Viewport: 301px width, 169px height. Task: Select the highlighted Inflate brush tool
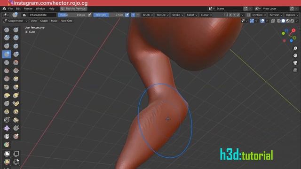click(7, 54)
